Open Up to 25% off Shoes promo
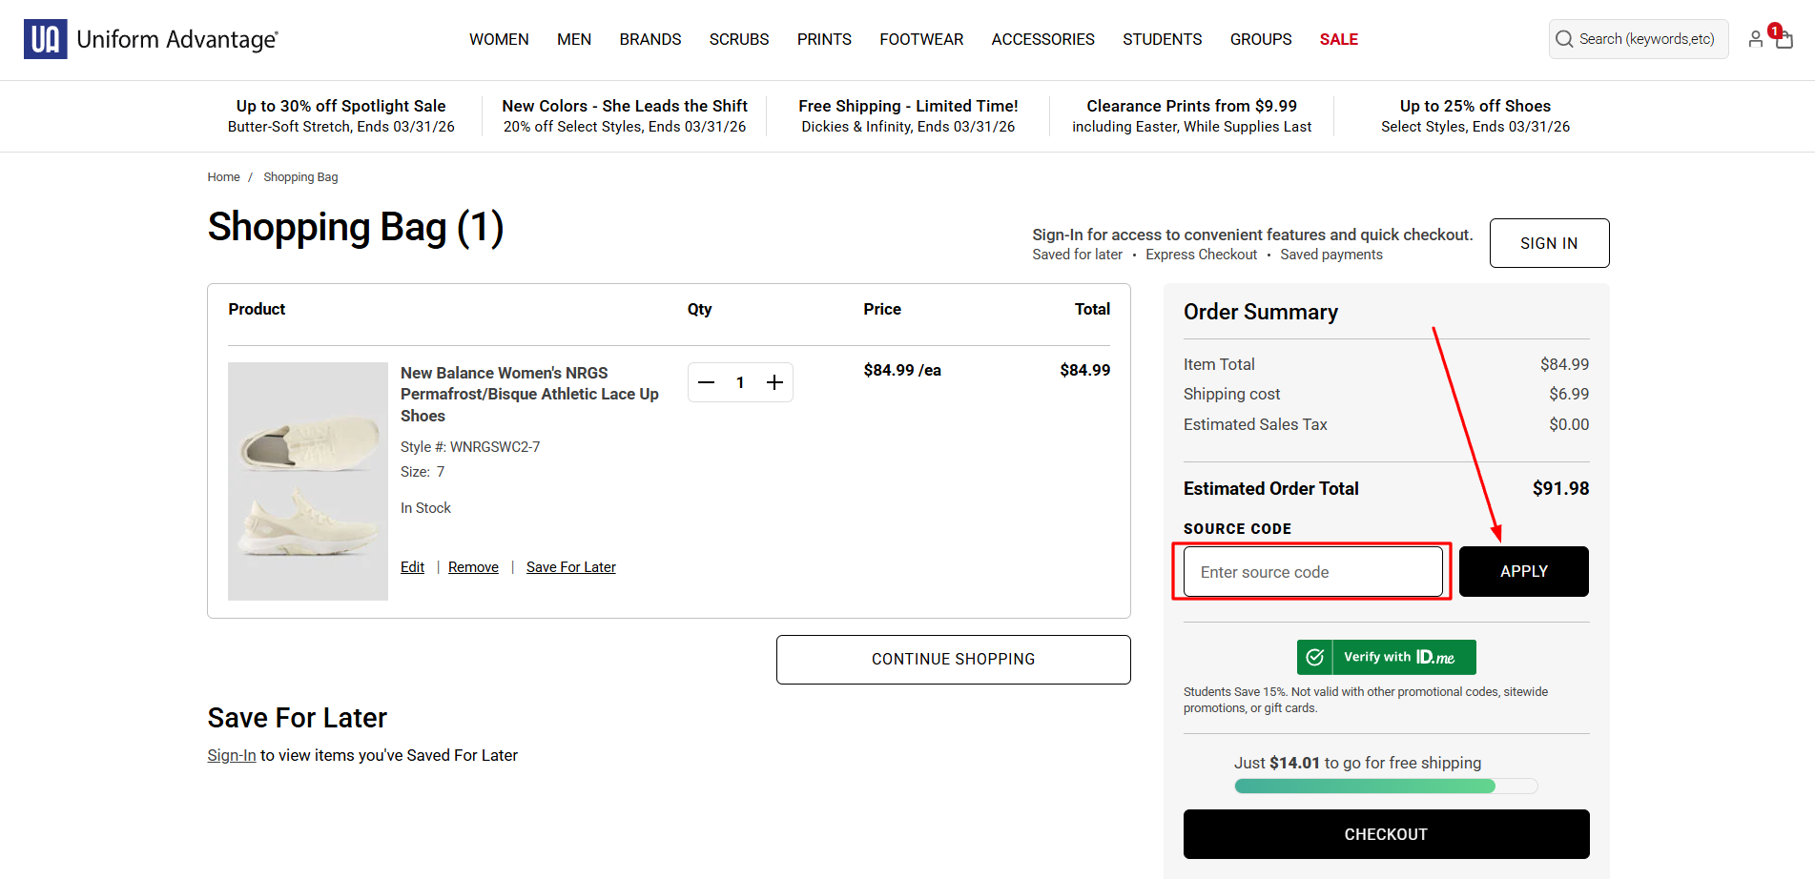The width and height of the screenshot is (1815, 879). coord(1475,116)
